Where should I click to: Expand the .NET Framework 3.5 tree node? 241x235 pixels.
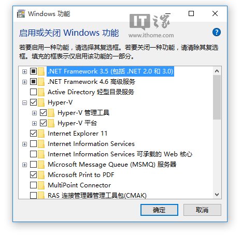point(24,71)
